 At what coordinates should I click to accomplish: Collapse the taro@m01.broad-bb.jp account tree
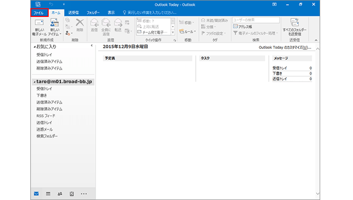tap(34, 81)
